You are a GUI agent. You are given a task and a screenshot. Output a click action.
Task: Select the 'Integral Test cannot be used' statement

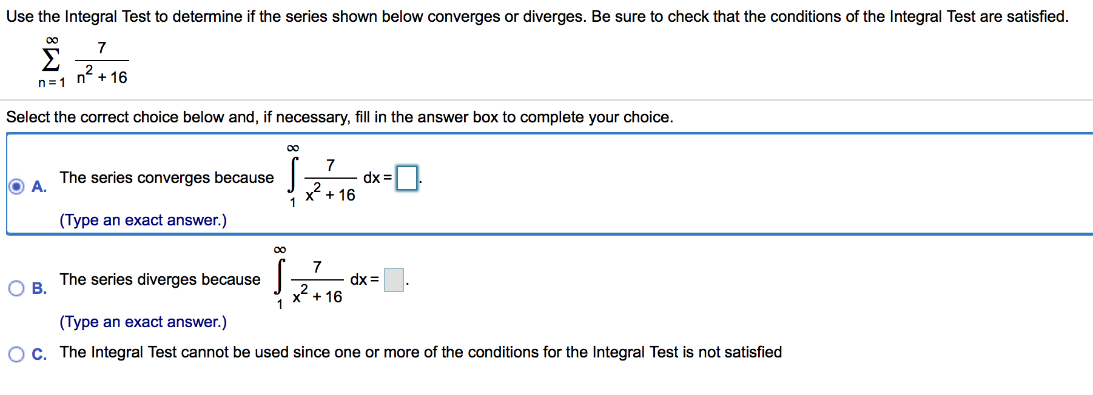click(x=421, y=352)
